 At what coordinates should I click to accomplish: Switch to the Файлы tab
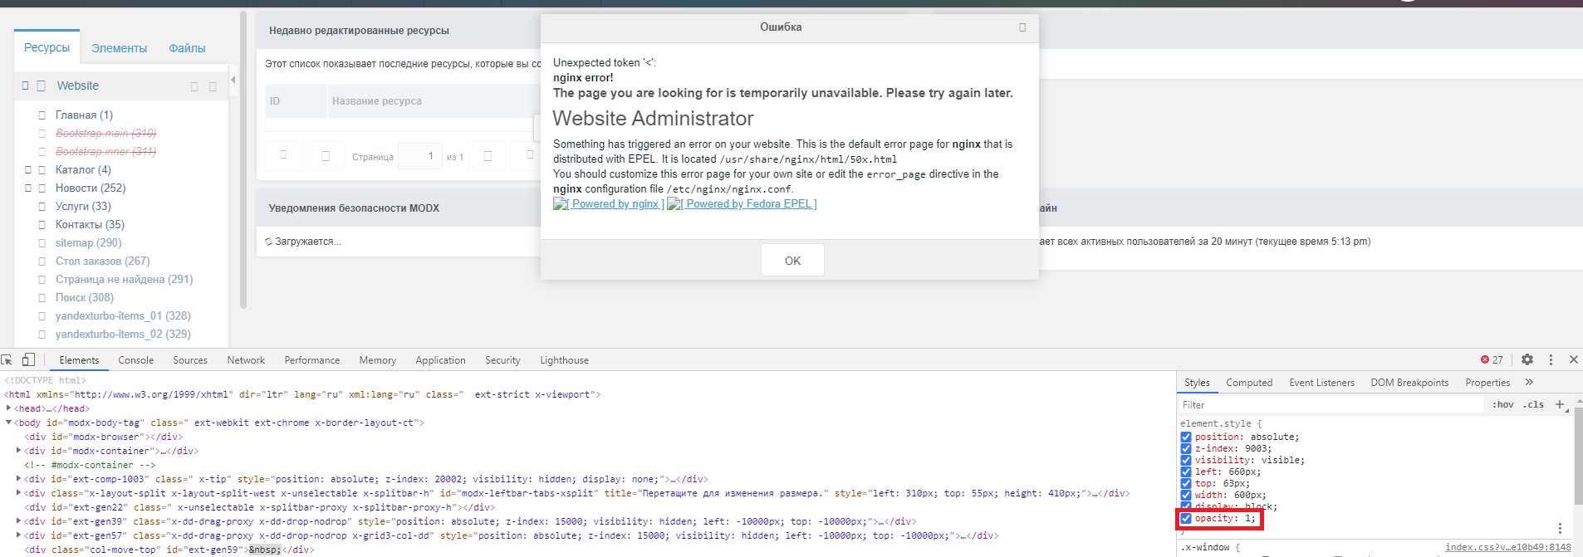[187, 48]
